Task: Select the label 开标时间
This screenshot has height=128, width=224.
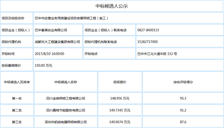Action: click(x=8, y=54)
